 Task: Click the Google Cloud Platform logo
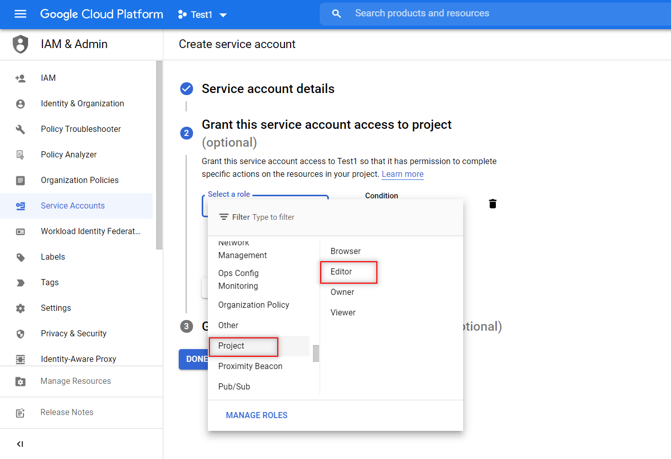point(102,14)
